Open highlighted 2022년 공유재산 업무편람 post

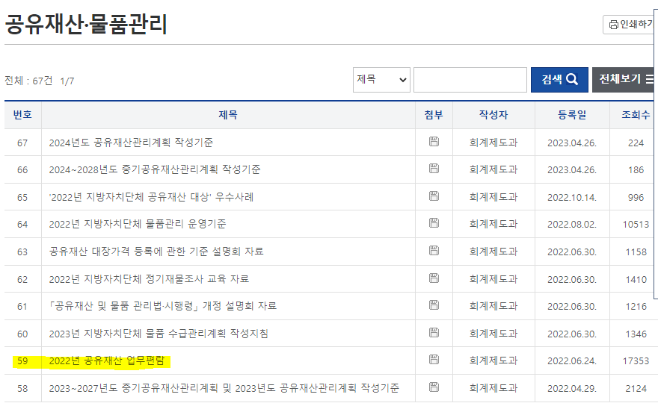pos(107,360)
